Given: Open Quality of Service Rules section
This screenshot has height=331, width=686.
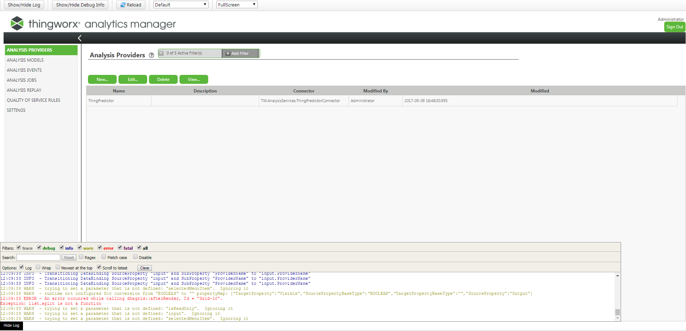Looking at the screenshot, I should (41, 100).
